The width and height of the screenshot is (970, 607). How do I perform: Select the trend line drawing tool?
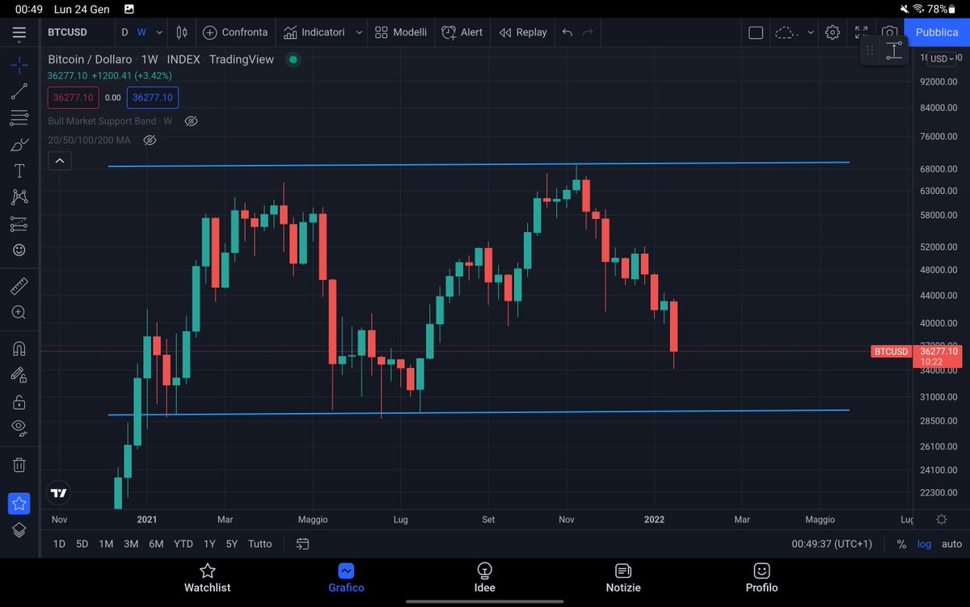tap(19, 92)
